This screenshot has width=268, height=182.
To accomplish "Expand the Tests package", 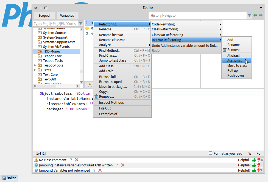I will click(x=35, y=70).
